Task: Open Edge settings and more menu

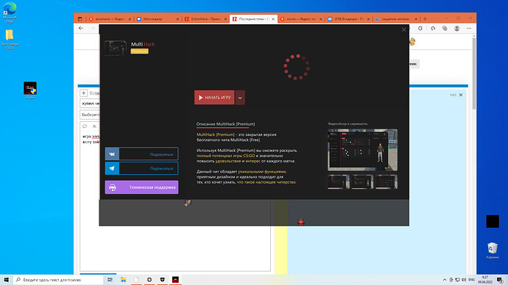Action: 469,29
